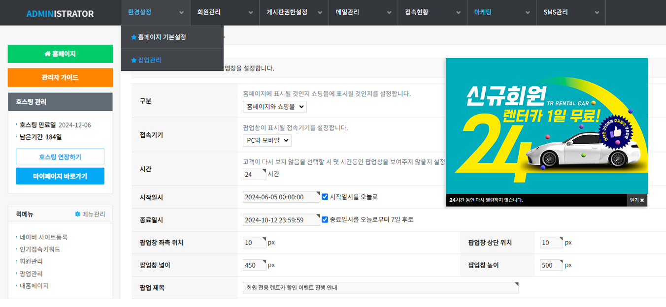666x307 pixels.
Task: Open the 접속현황 top menu
Action: pyautogui.click(x=433, y=12)
